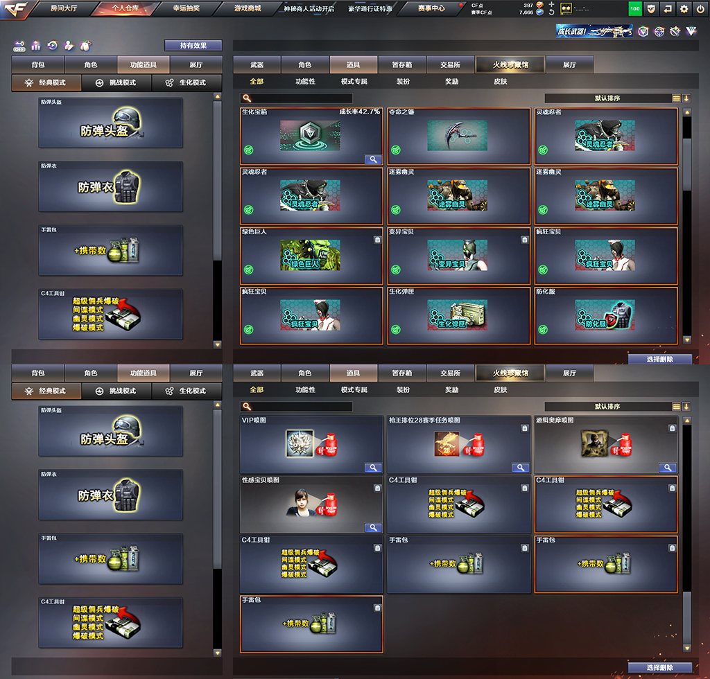
Task: Click the trash icon on 绿色巨人 card
Action: [x=377, y=240]
